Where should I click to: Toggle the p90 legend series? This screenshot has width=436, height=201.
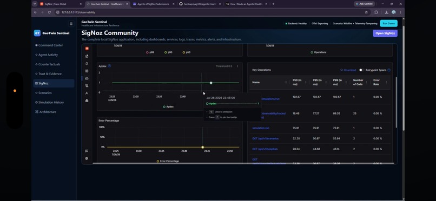click(x=168, y=52)
